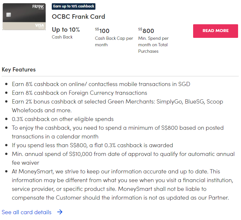Click the OCBC Frank card image
This screenshot has width=241, height=220.
click(x=24, y=16)
